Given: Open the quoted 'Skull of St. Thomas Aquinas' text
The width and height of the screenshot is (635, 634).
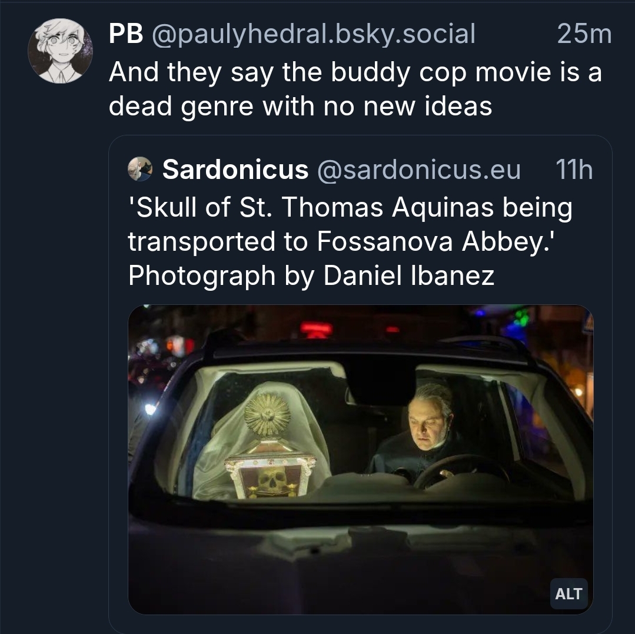Looking at the screenshot, I should (x=350, y=207).
